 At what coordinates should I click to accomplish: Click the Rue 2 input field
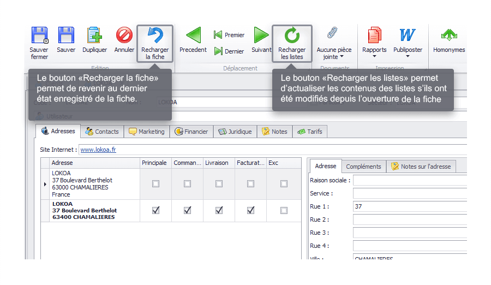click(x=410, y=220)
